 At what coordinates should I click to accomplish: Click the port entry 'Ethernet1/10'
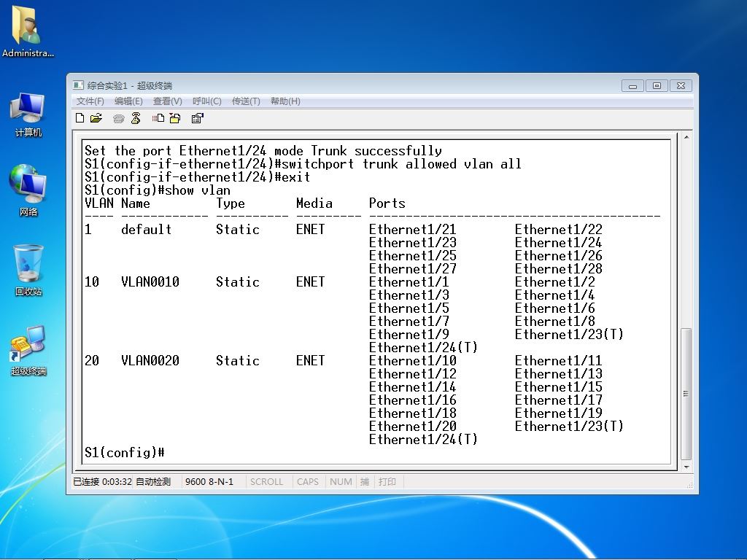[x=413, y=360]
